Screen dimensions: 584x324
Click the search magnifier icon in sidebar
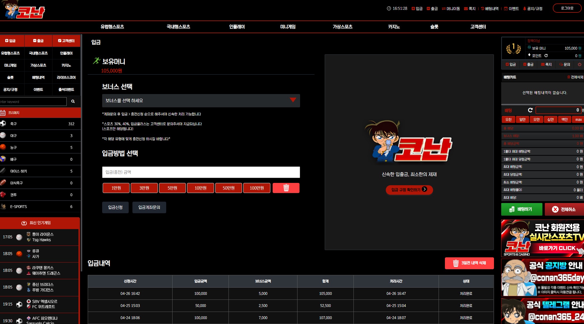click(73, 102)
